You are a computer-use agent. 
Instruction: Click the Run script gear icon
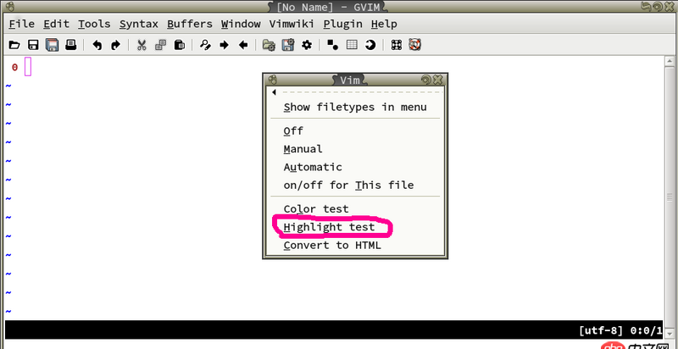point(307,45)
